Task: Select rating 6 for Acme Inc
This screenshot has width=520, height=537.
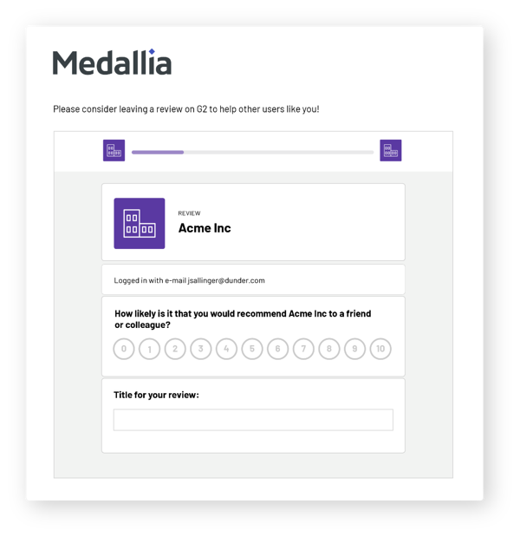Action: tap(278, 349)
